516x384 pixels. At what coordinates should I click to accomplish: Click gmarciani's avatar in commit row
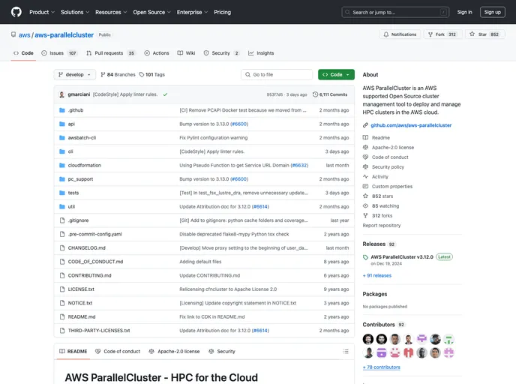[61, 94]
